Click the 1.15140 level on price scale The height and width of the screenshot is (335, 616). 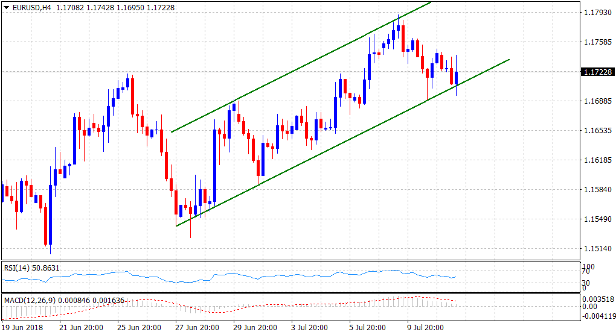click(597, 249)
